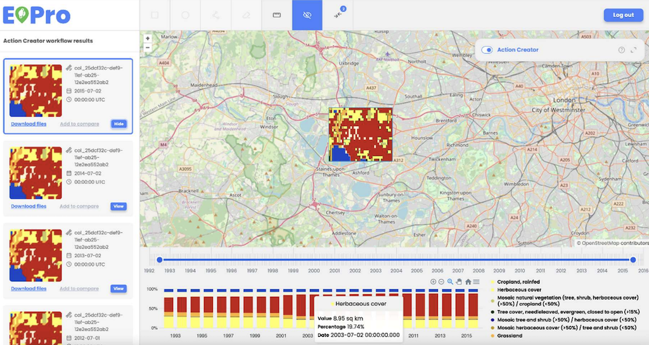649x345 pixels.
Task: Open the compare tool with badge 2
Action: 338,15
